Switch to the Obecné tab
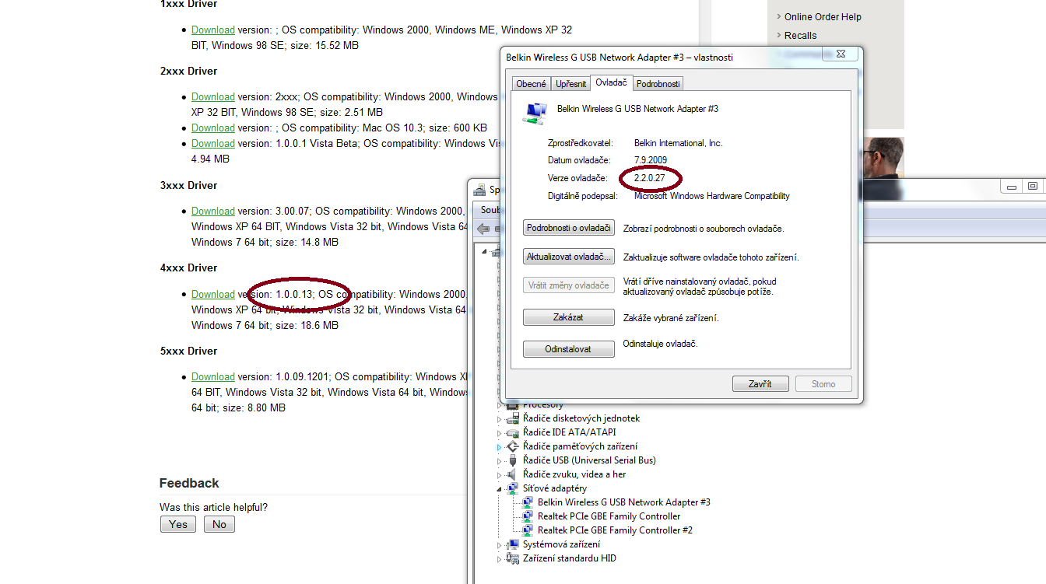 (532, 84)
